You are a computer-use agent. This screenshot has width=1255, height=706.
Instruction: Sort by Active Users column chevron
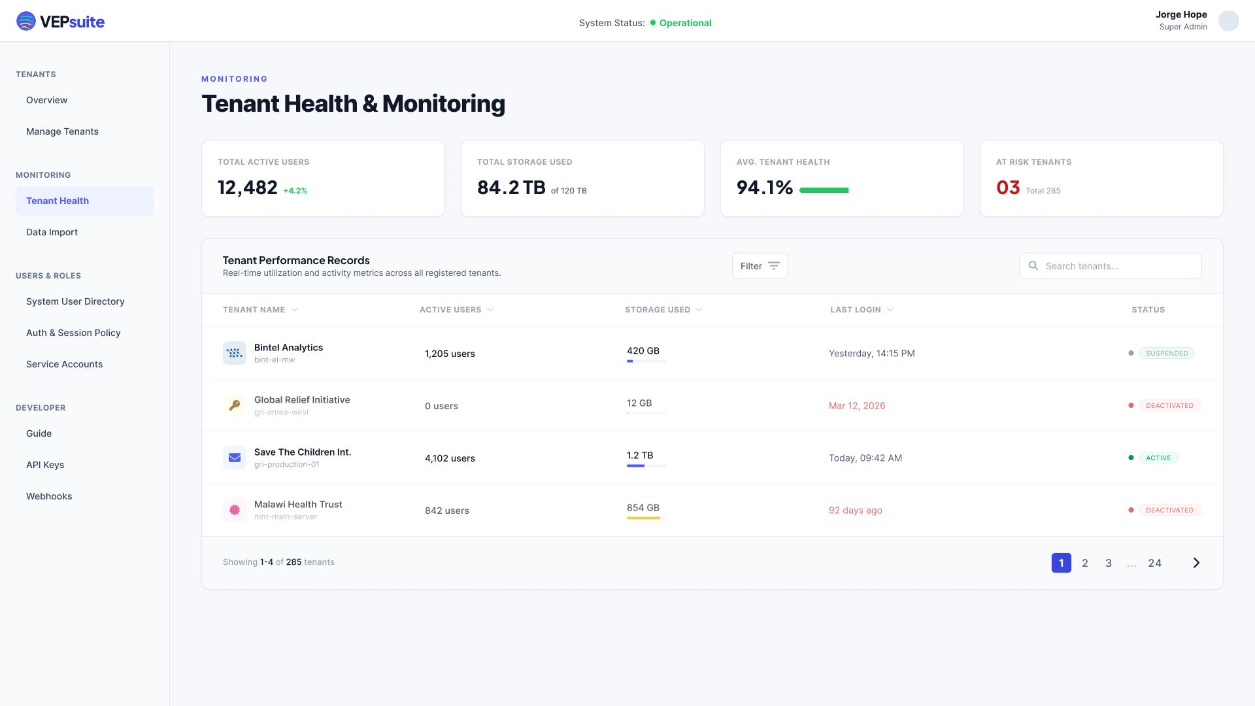(491, 310)
